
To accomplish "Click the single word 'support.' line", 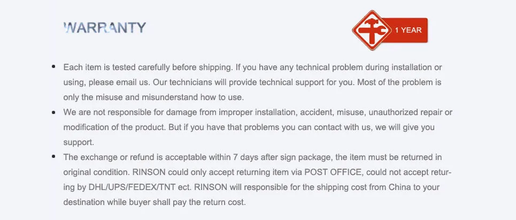I will [x=79, y=142].
